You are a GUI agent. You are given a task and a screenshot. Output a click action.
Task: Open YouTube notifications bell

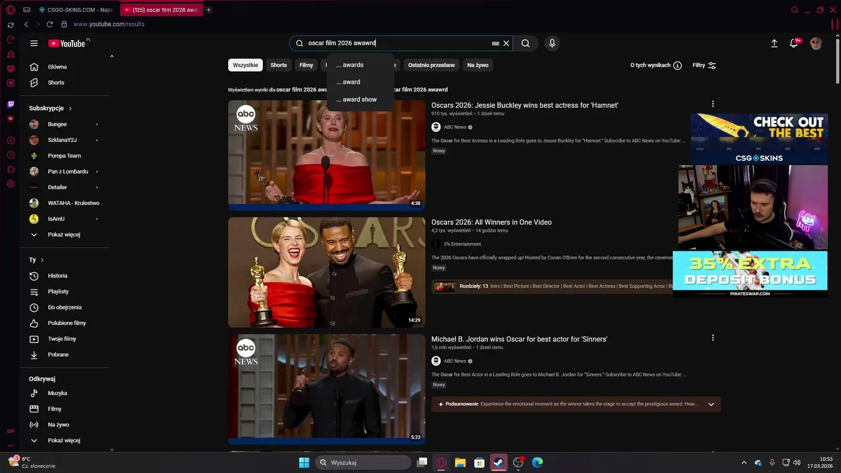[x=794, y=43]
